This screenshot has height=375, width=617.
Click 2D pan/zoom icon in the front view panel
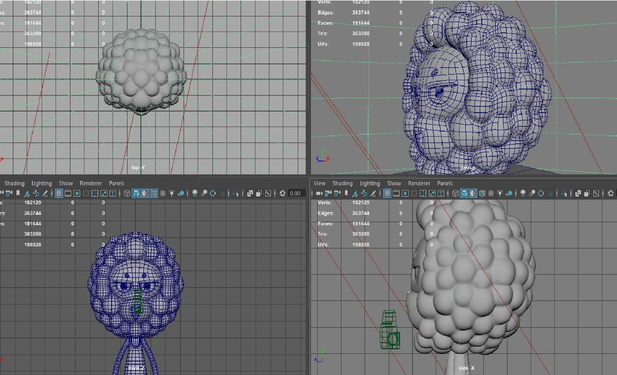37,193
